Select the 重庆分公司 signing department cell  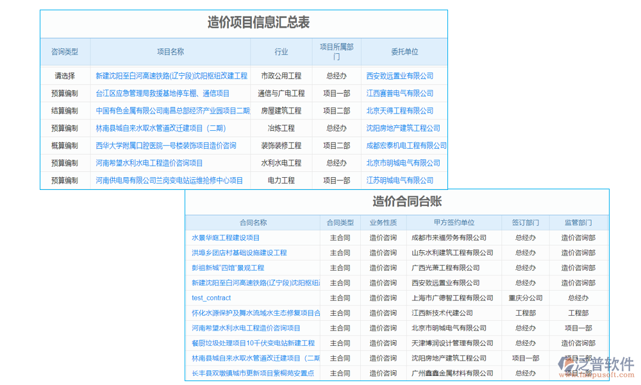524,298
